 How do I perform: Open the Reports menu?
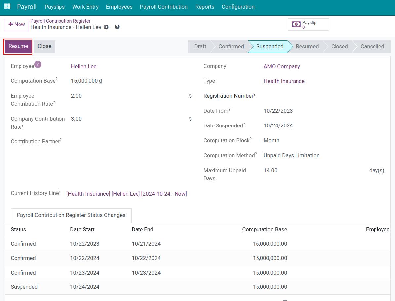coord(205,7)
